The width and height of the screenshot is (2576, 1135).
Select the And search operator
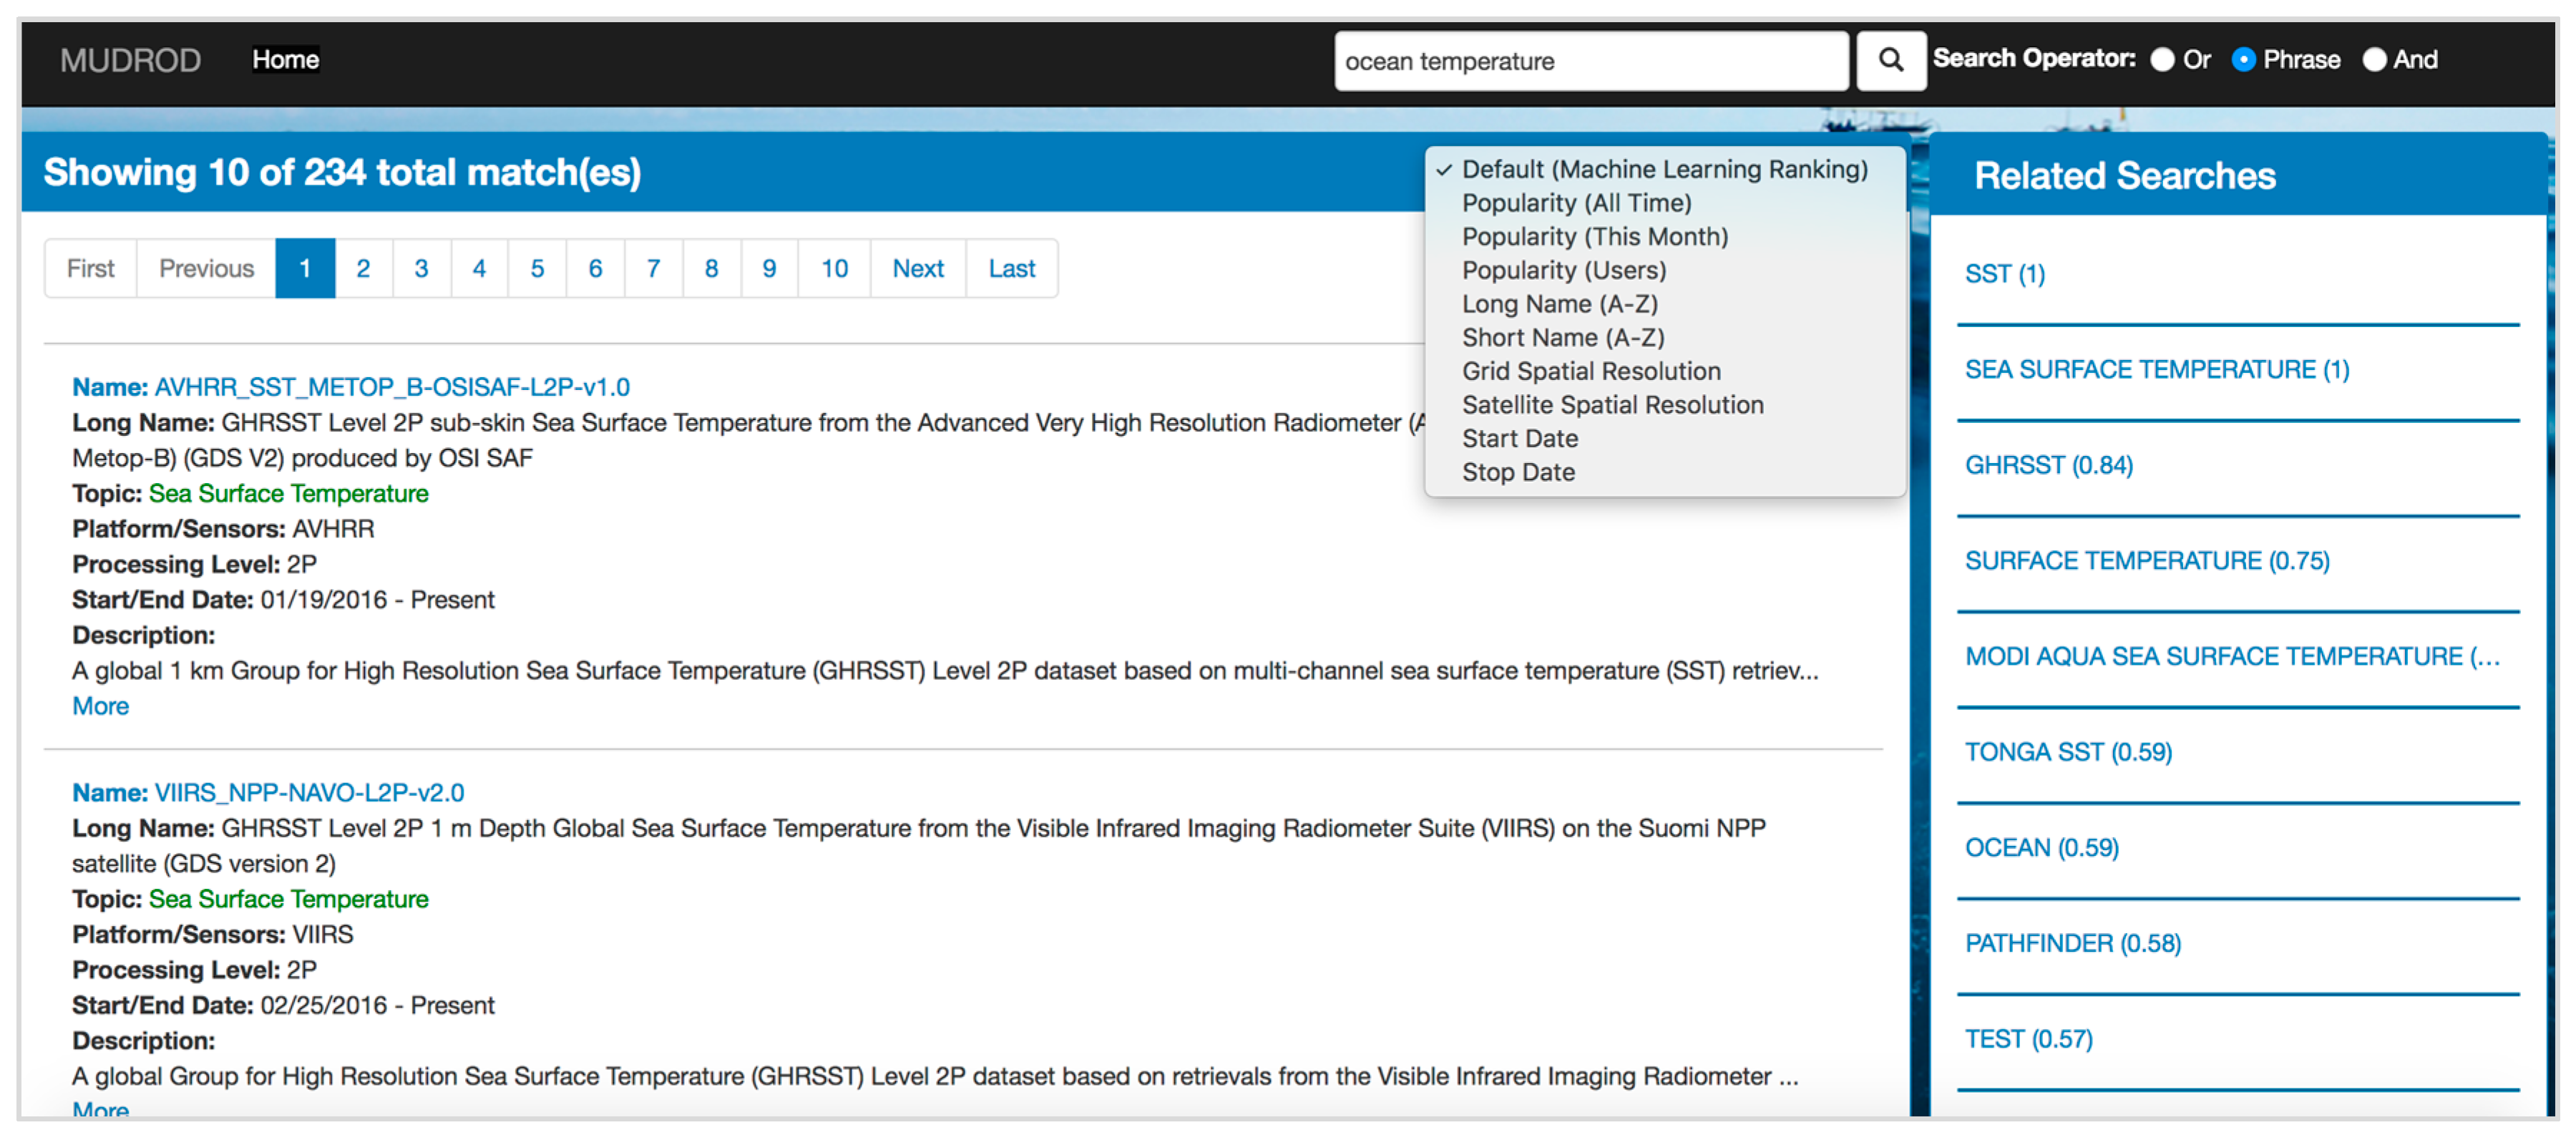[2374, 60]
